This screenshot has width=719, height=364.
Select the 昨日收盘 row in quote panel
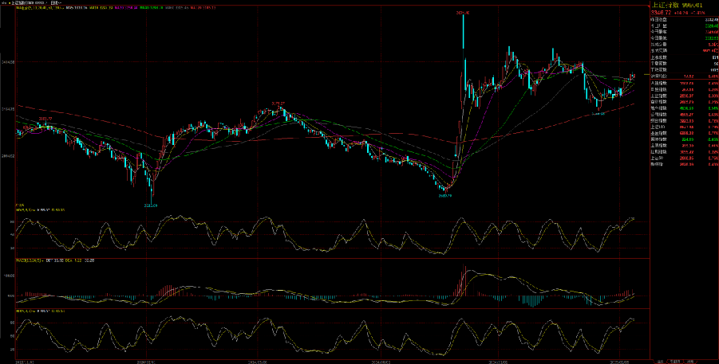pyautogui.click(x=683, y=20)
